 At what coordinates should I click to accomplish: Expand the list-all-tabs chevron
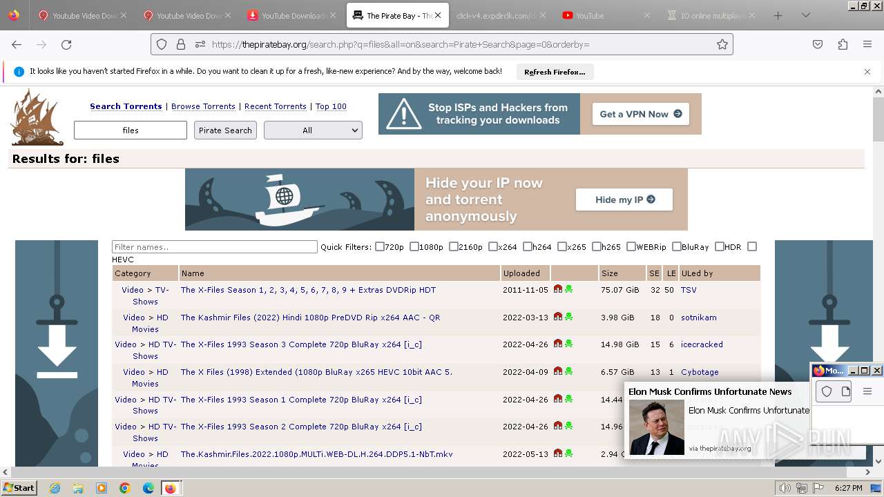click(x=805, y=15)
